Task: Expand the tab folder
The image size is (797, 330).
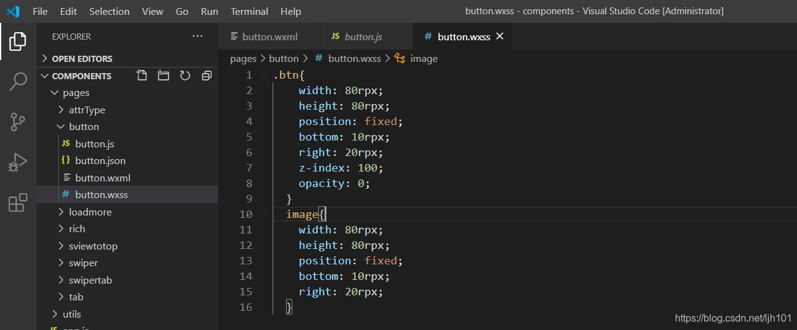Action: pyautogui.click(x=127, y=297)
